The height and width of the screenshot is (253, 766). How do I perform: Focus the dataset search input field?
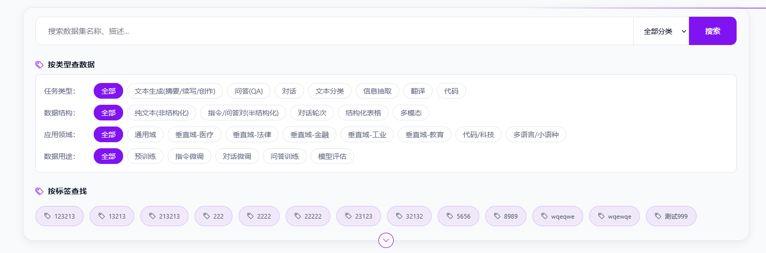pyautogui.click(x=334, y=31)
